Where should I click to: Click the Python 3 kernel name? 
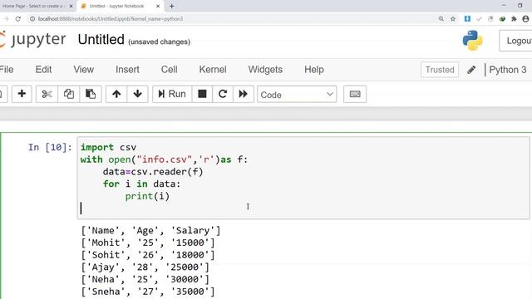pos(508,70)
